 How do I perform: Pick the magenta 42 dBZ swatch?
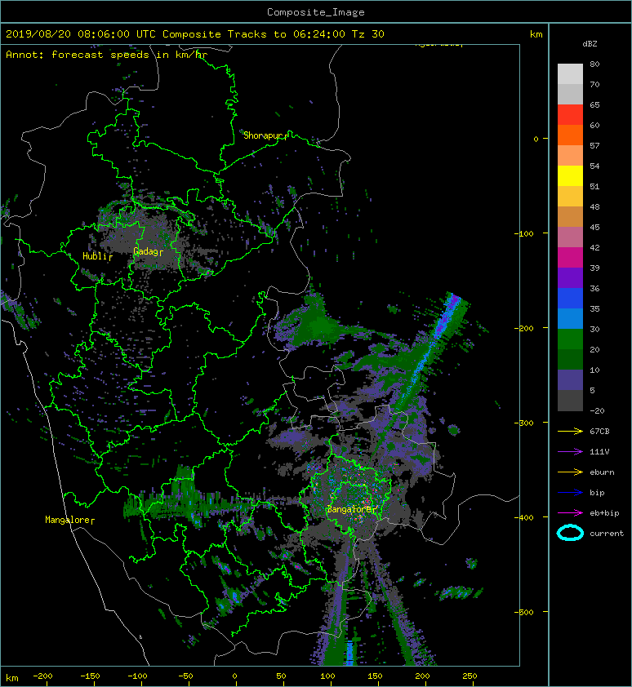pyautogui.click(x=570, y=257)
